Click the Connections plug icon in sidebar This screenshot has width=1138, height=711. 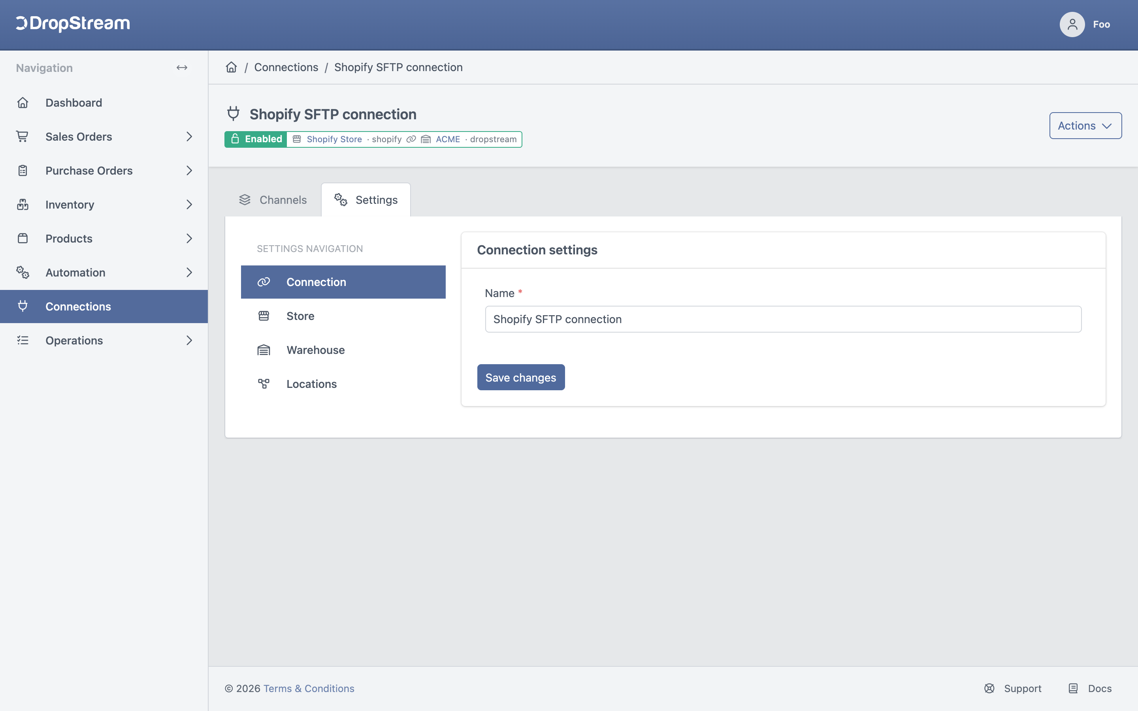[23, 306]
